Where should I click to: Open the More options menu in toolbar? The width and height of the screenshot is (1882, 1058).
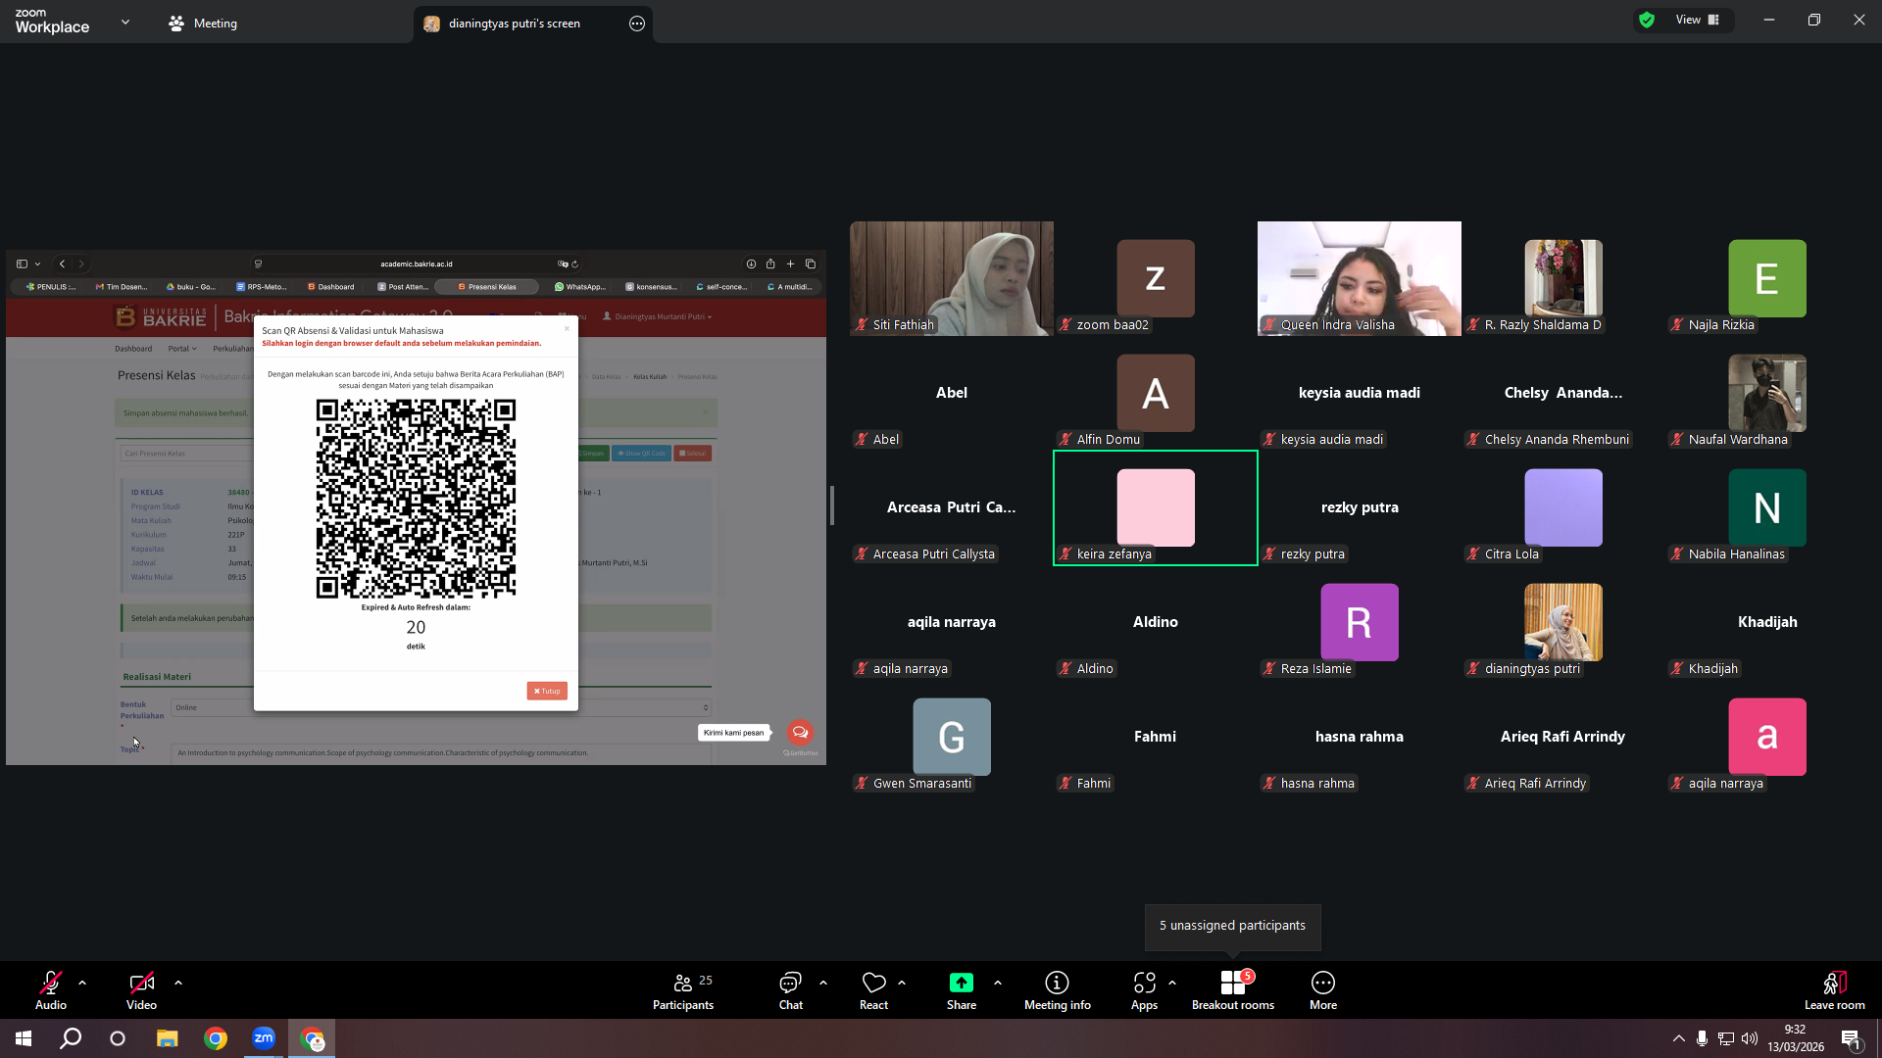tap(1323, 990)
